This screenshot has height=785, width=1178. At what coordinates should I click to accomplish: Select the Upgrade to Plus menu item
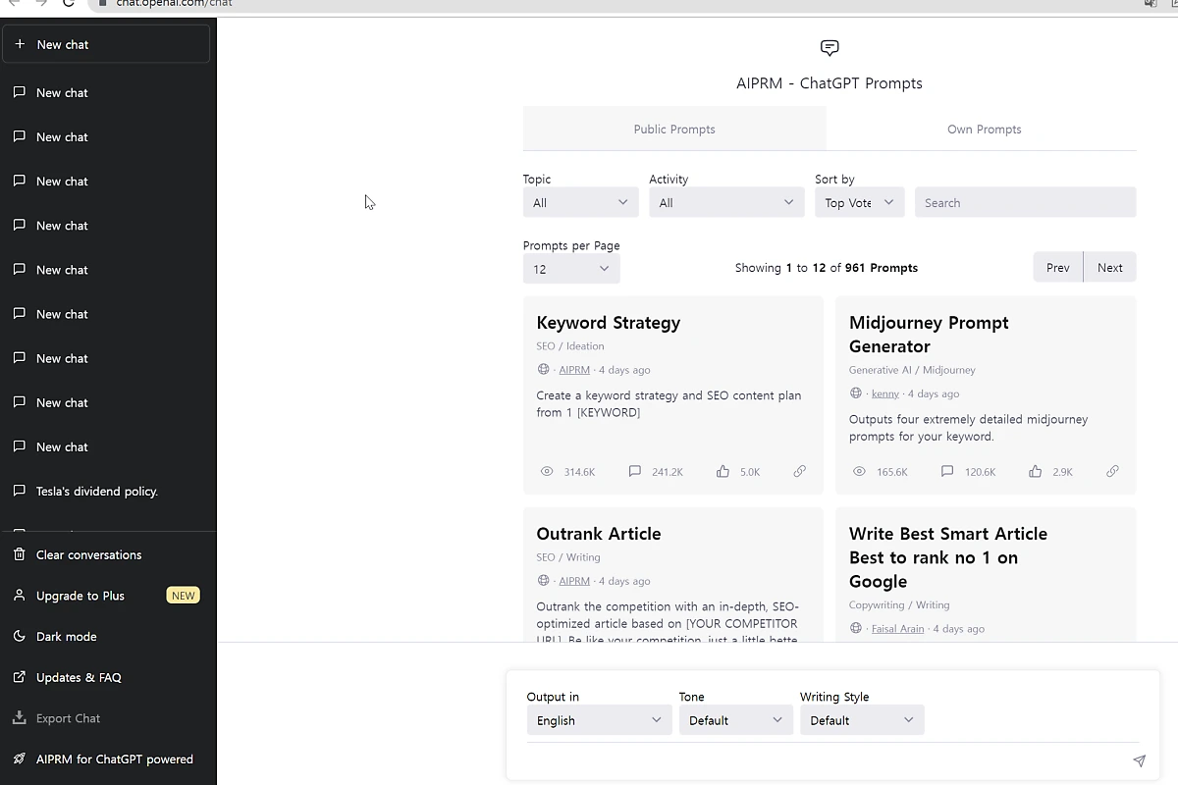[x=108, y=596]
